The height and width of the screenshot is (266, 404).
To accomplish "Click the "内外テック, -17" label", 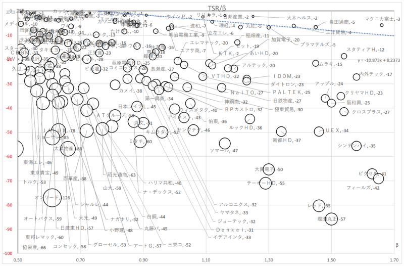I will coord(375,74).
